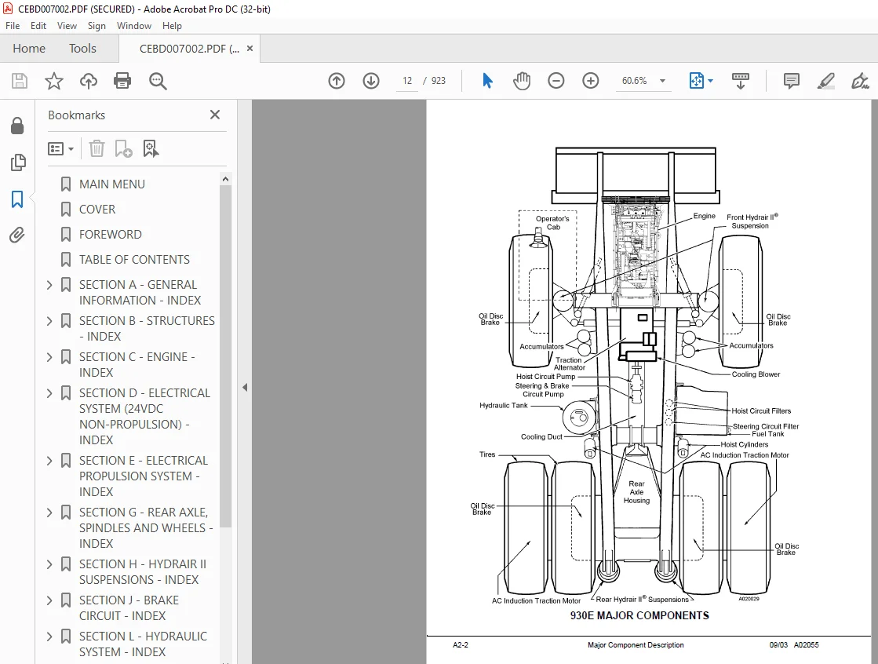Viewport: 878px width, 664px height.
Task: Open the Sign menu
Action: coord(97,26)
